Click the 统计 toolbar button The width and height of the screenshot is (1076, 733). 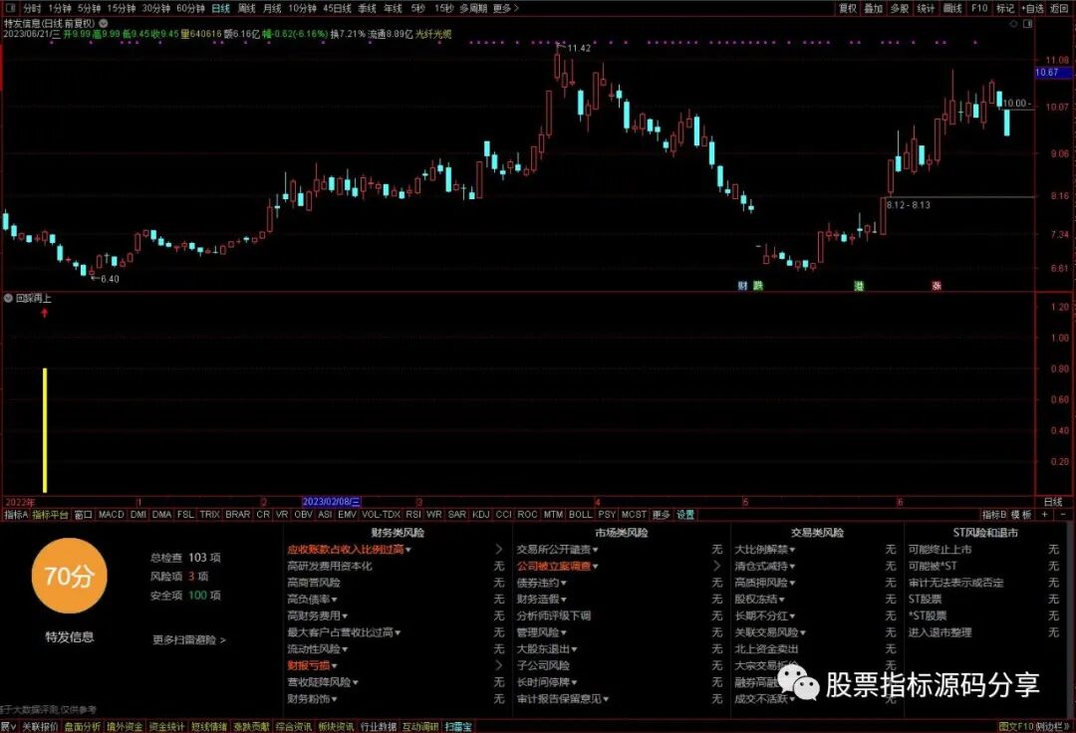point(926,8)
